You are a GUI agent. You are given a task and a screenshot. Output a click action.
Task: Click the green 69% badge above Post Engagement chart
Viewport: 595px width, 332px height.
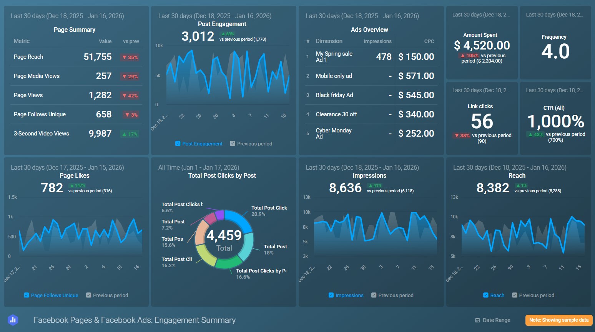coord(228,33)
